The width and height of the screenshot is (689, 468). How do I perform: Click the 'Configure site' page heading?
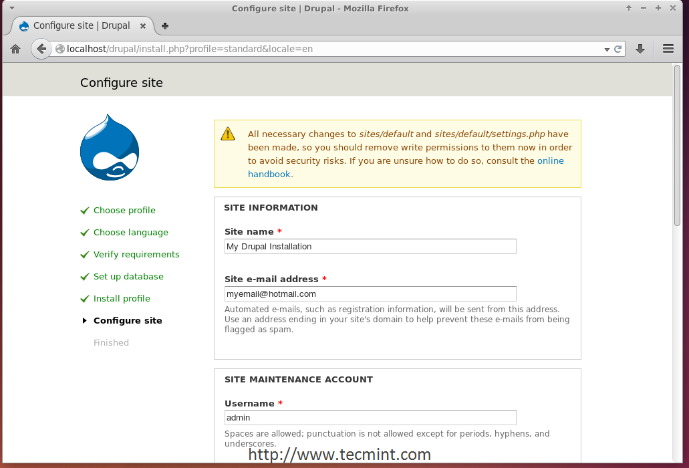(x=121, y=83)
